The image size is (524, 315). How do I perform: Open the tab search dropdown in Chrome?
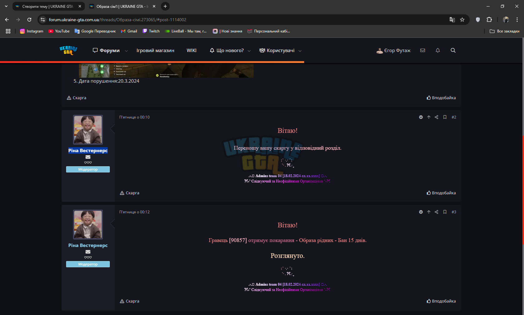click(6, 6)
